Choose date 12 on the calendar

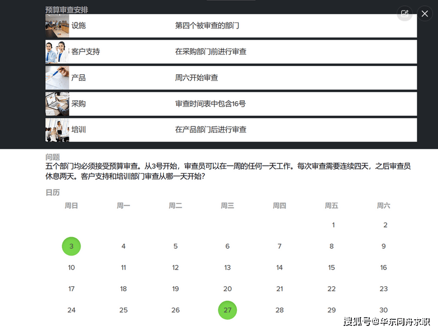pyautogui.click(x=175, y=267)
